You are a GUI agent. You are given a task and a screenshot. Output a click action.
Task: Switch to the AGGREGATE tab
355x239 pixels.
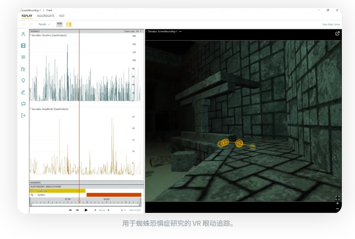pos(45,16)
